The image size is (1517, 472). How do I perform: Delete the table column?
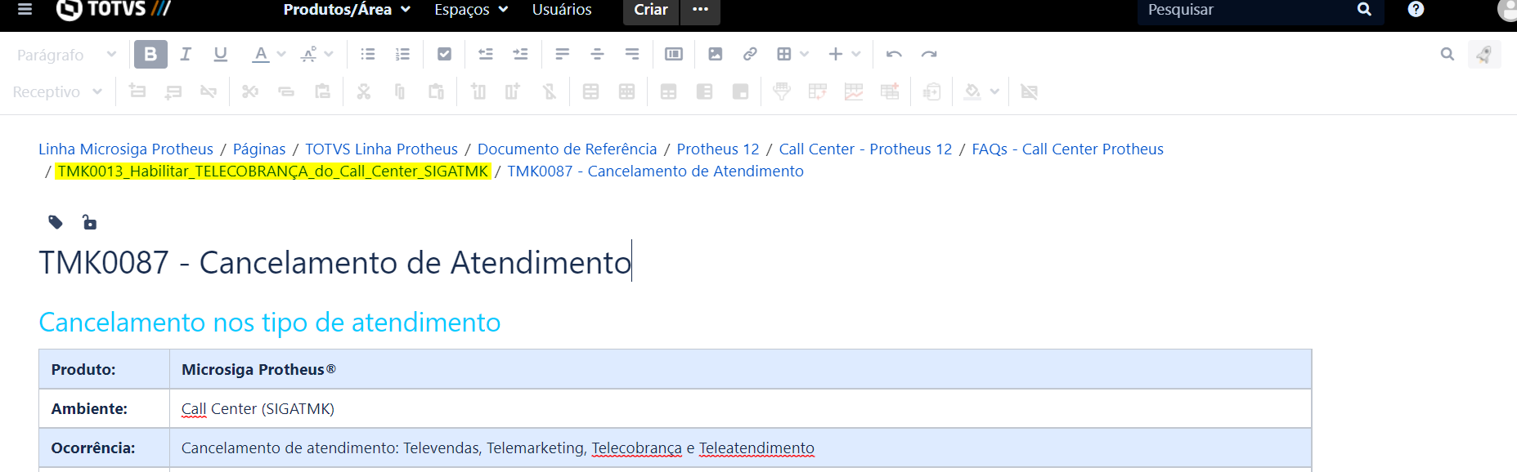tap(549, 91)
